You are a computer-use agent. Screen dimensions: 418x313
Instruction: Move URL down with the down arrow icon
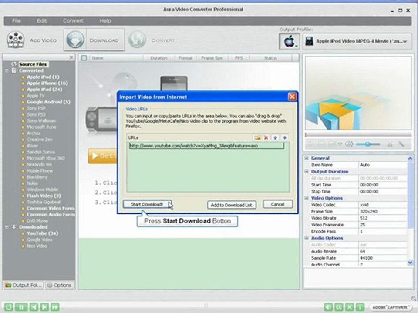284,138
